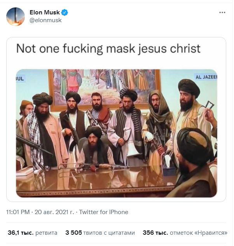Visit the @elonmusk handle
Viewport: 234px width, 246px height.
[x=45, y=20]
